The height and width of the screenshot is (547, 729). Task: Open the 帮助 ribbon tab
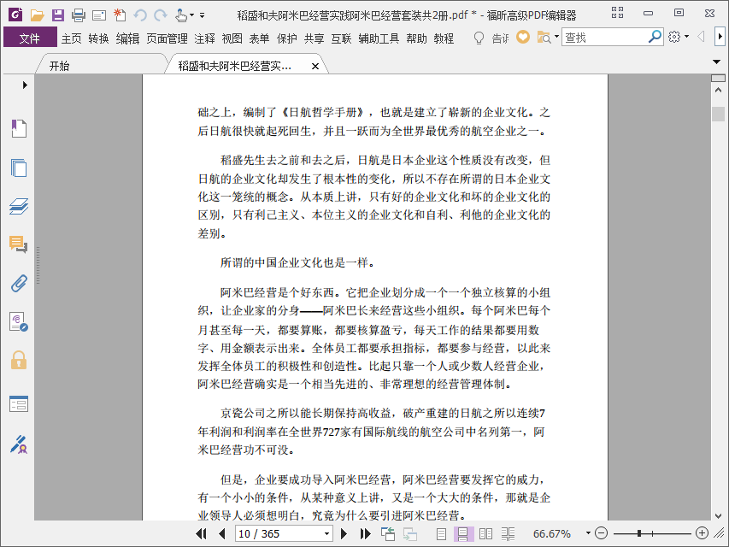click(x=416, y=38)
